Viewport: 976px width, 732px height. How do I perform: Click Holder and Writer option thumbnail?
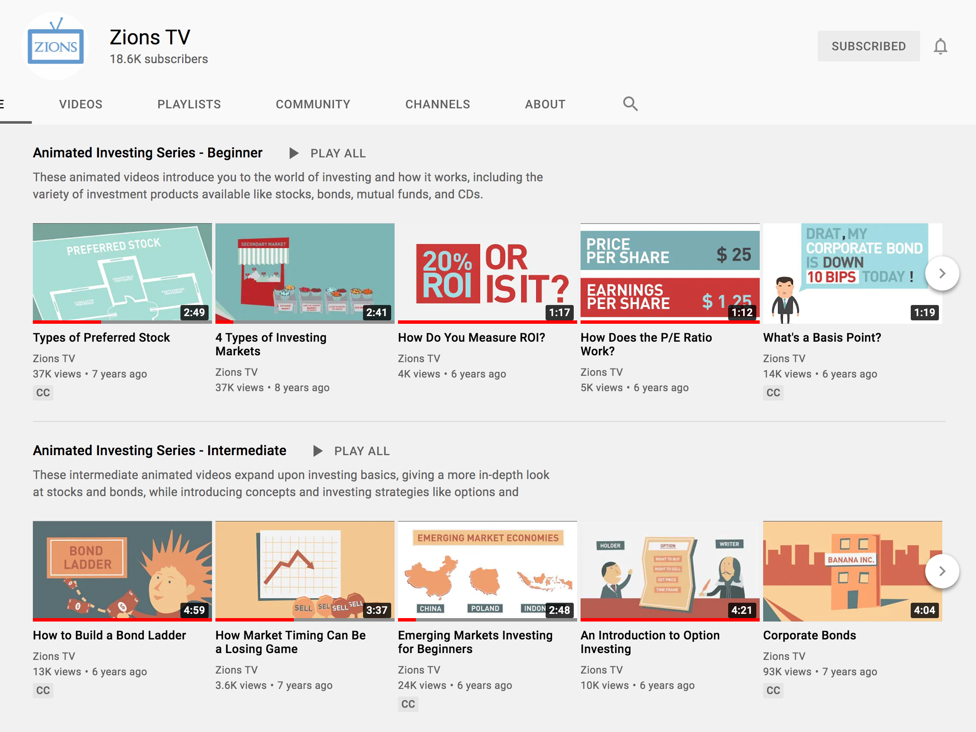(x=670, y=571)
